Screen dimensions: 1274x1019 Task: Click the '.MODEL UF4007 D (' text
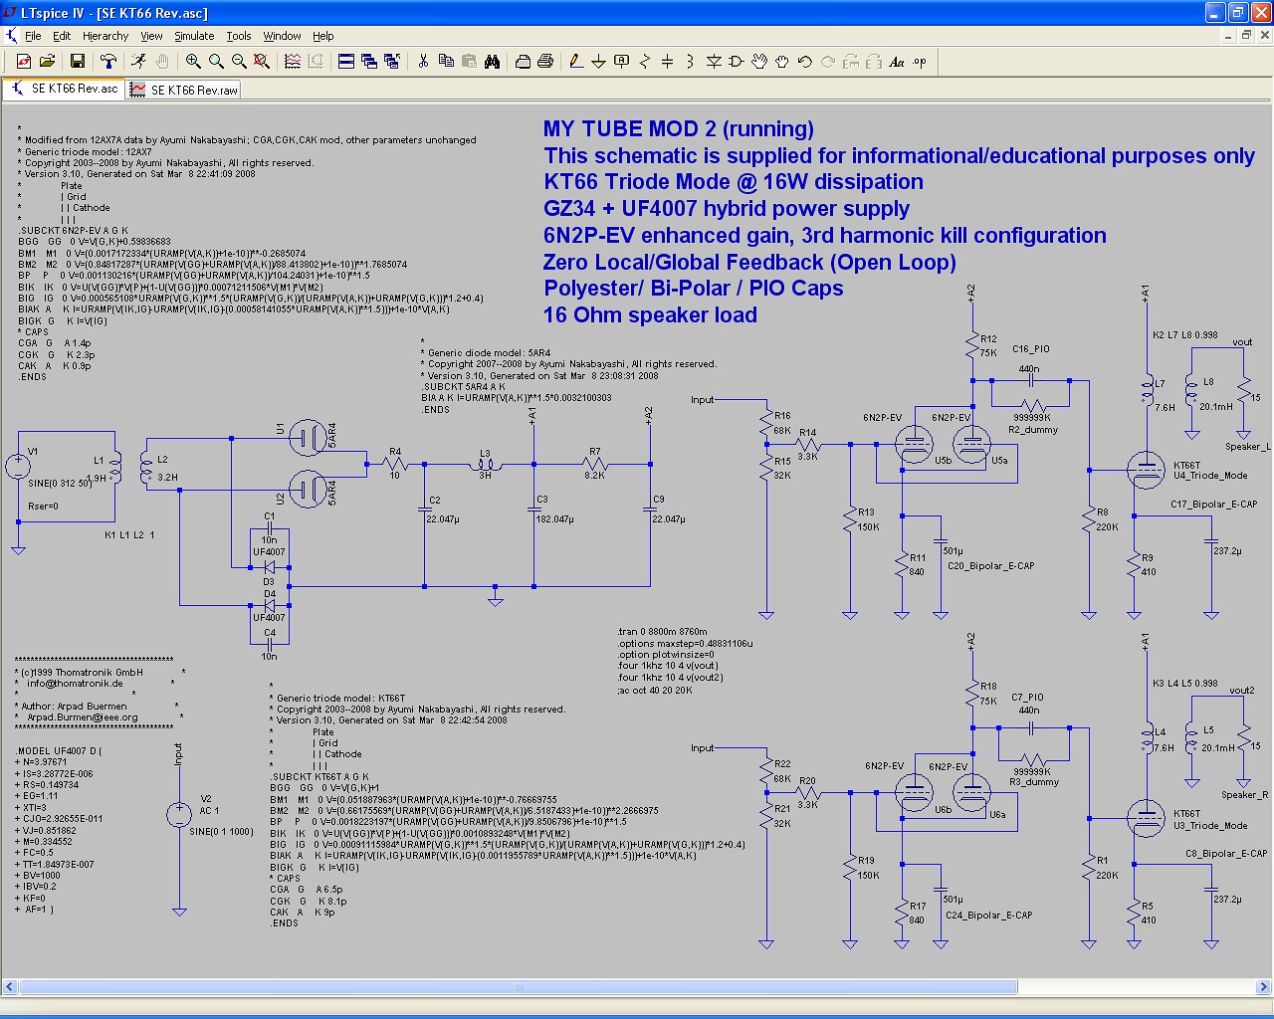pos(60,751)
